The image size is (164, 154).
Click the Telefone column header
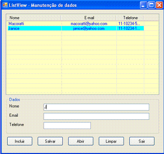[130, 18]
